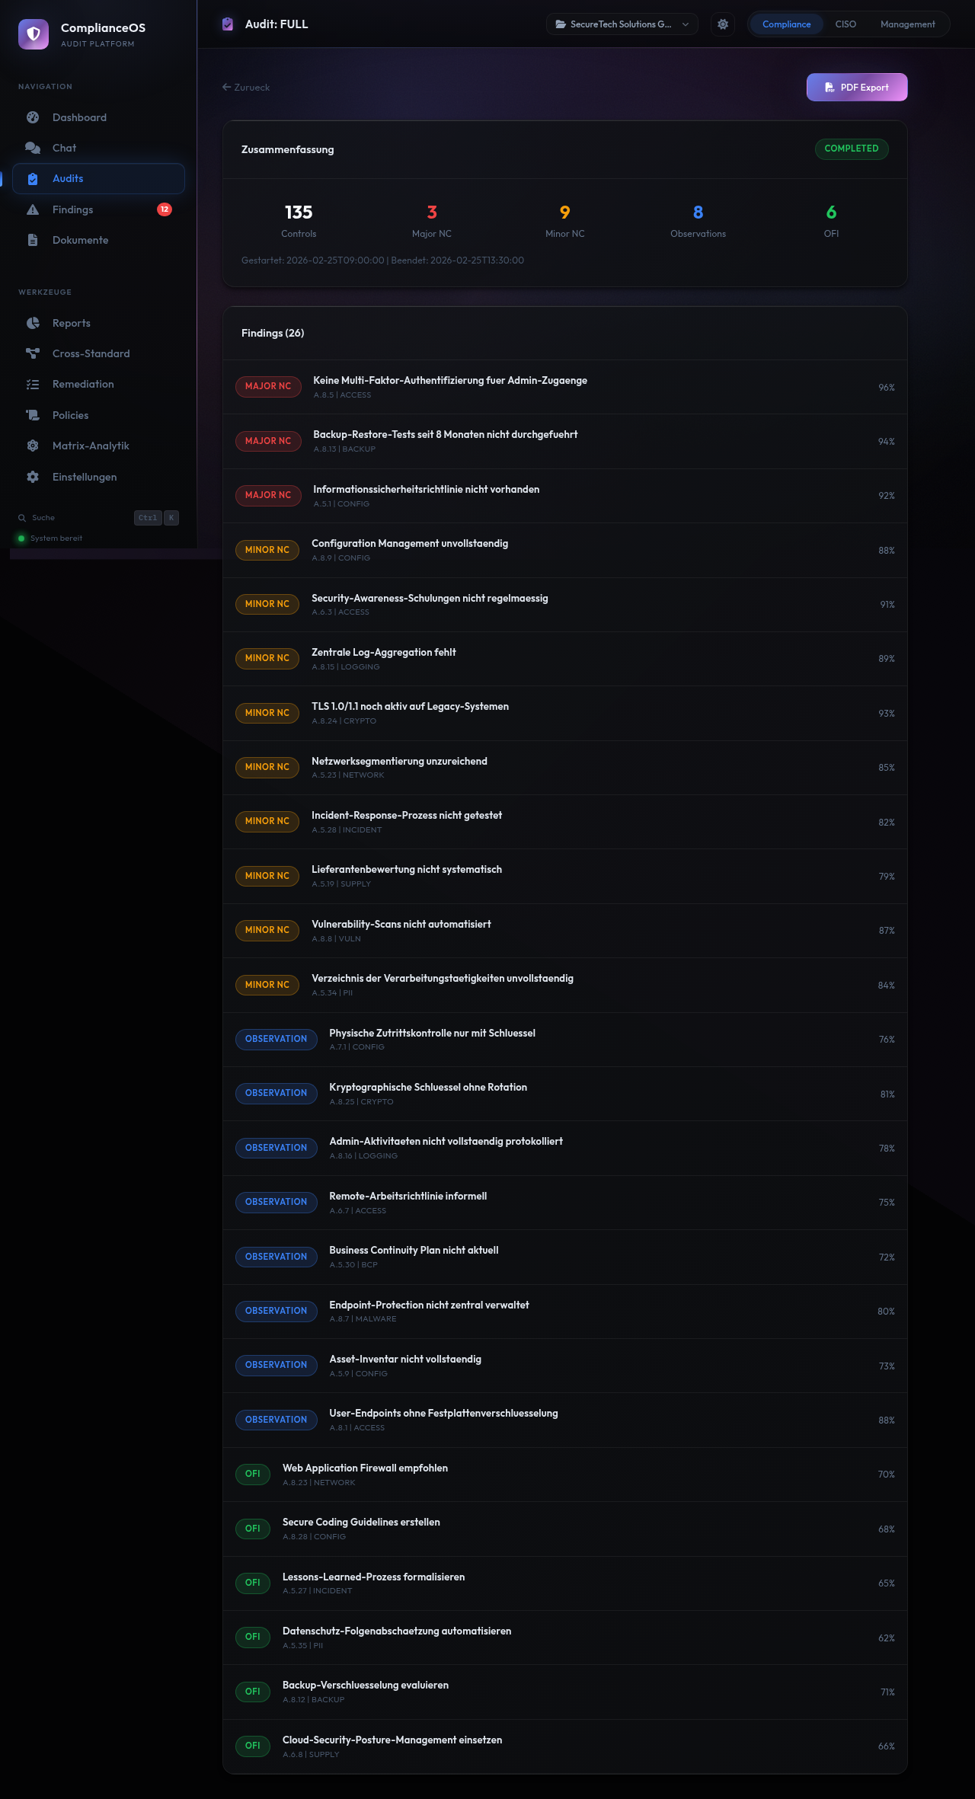This screenshot has height=1799, width=975.
Task: Click the Dokumente file icon
Action: coord(33,240)
